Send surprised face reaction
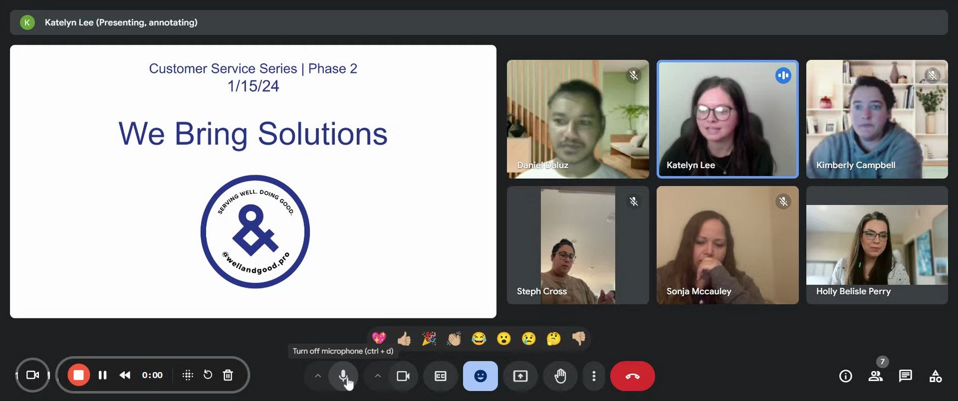This screenshot has width=958, height=401. click(504, 338)
